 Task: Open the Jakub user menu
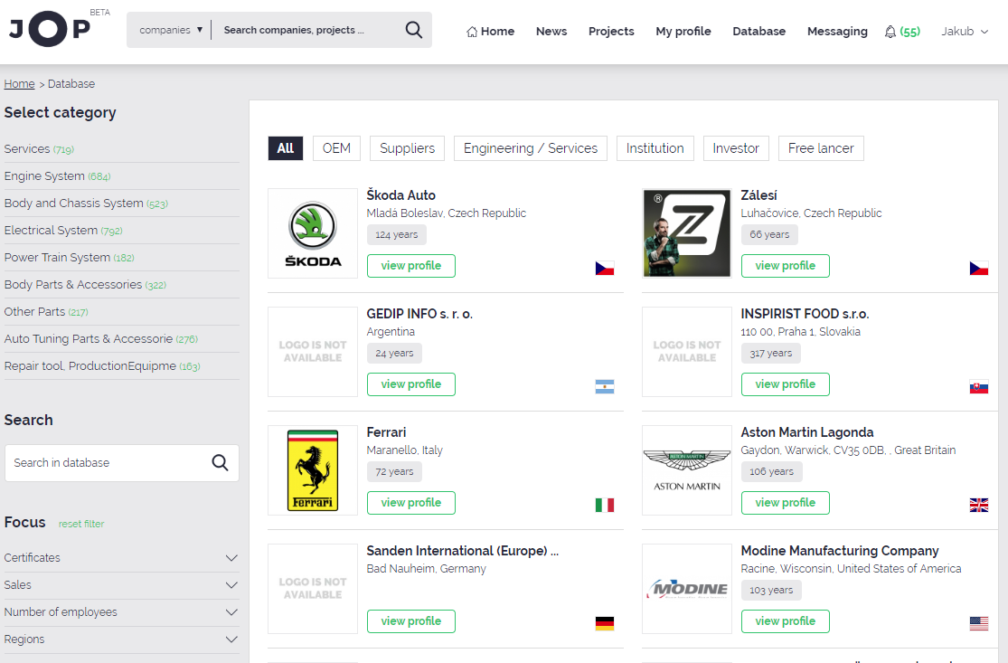point(965,32)
